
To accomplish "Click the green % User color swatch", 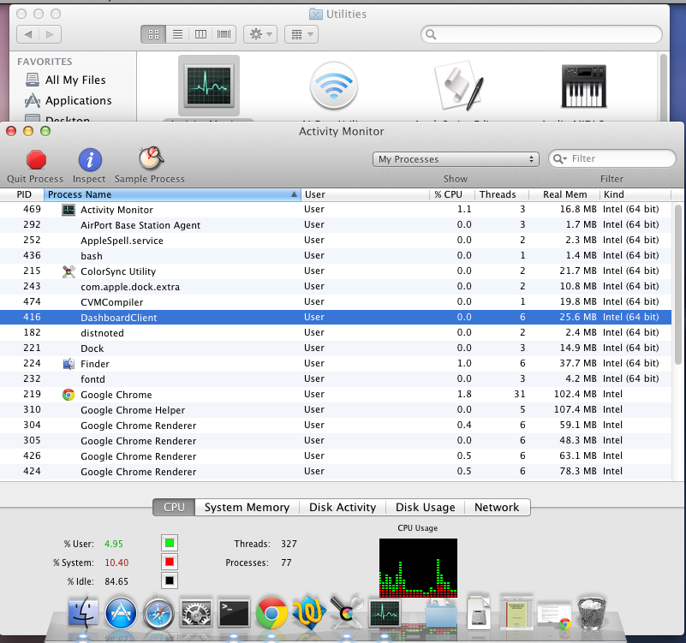I will tap(168, 543).
